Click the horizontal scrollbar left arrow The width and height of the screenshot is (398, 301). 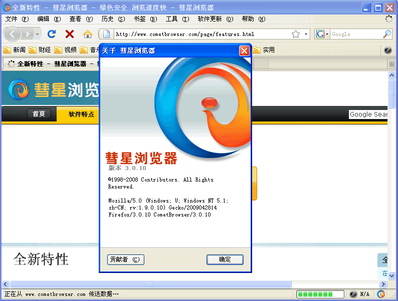pyautogui.click(x=6, y=284)
